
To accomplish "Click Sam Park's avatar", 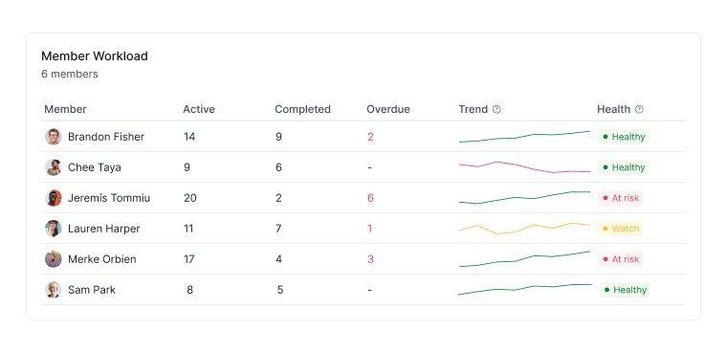I will pos(54,290).
